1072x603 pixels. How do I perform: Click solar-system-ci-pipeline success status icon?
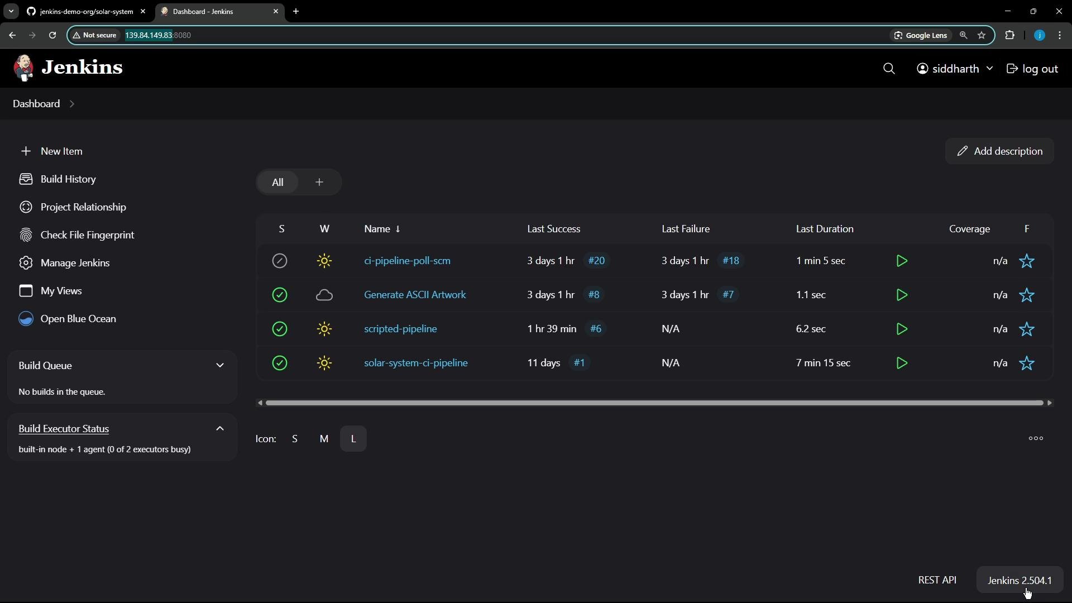[x=280, y=363]
